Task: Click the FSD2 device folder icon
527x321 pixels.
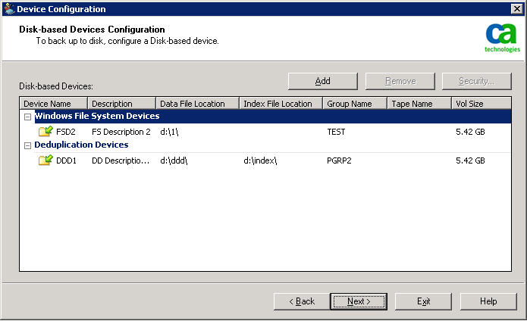Action: pyautogui.click(x=45, y=131)
